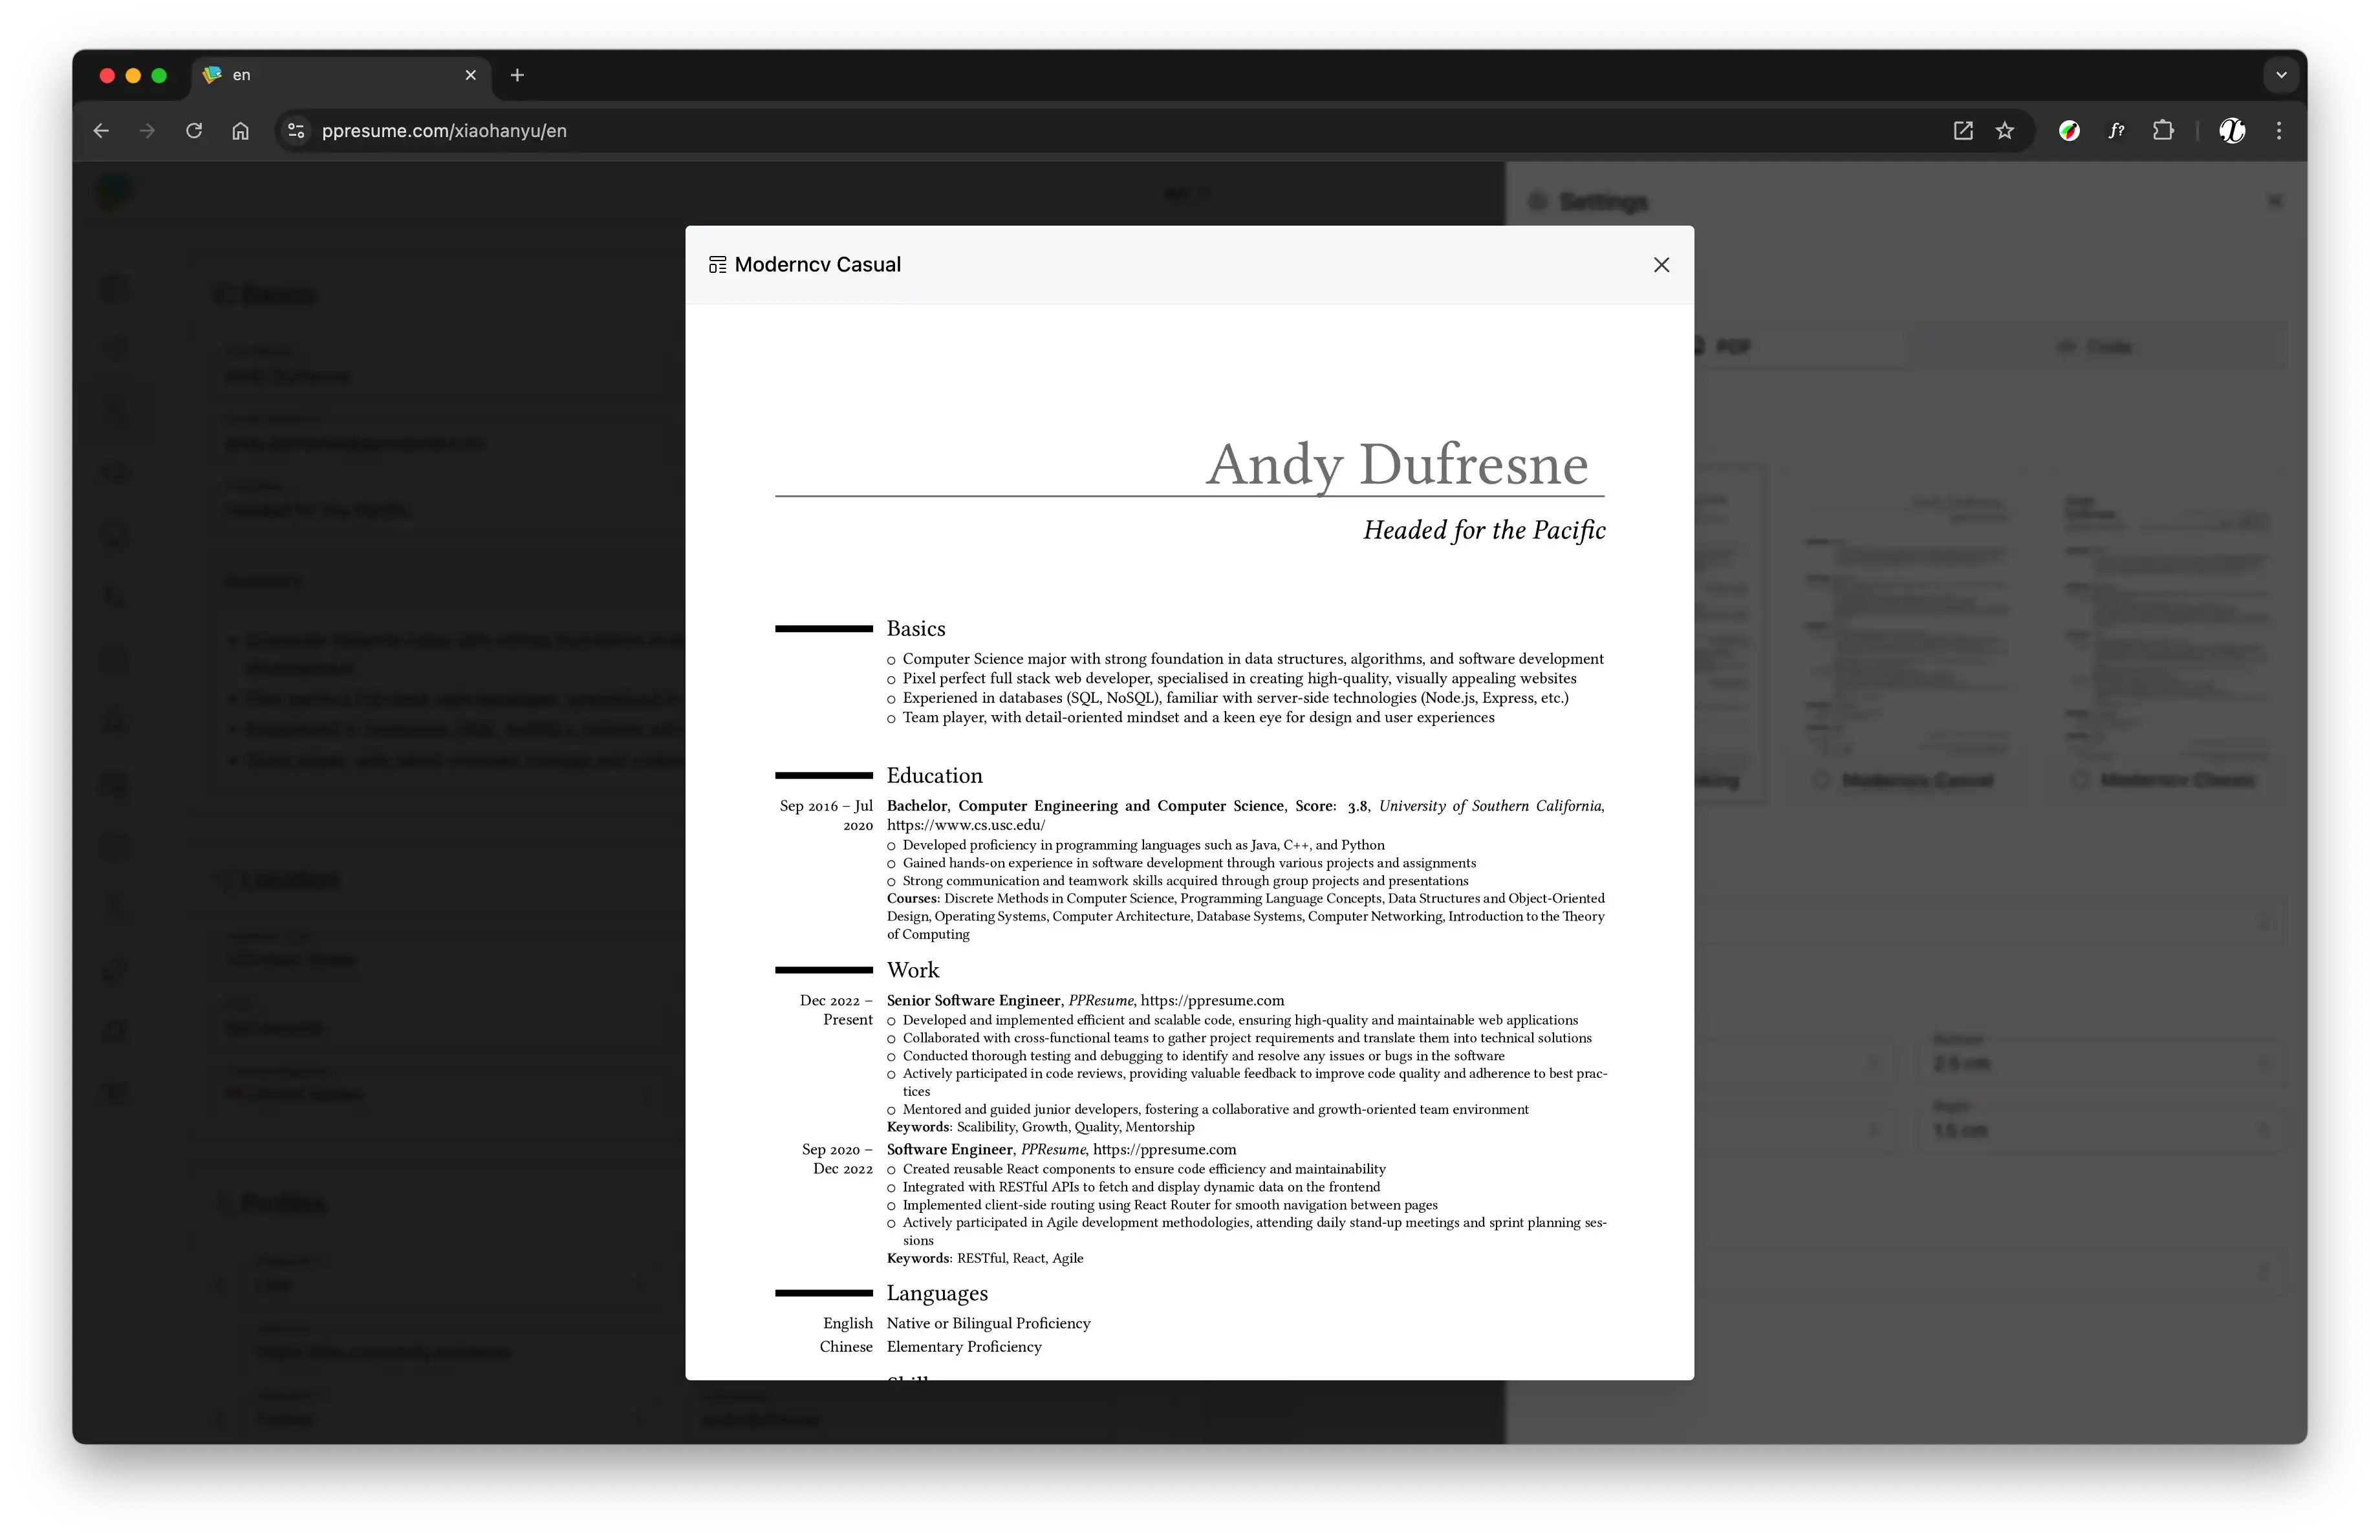Select the browser tab titled en
The image size is (2380, 1540).
[340, 75]
